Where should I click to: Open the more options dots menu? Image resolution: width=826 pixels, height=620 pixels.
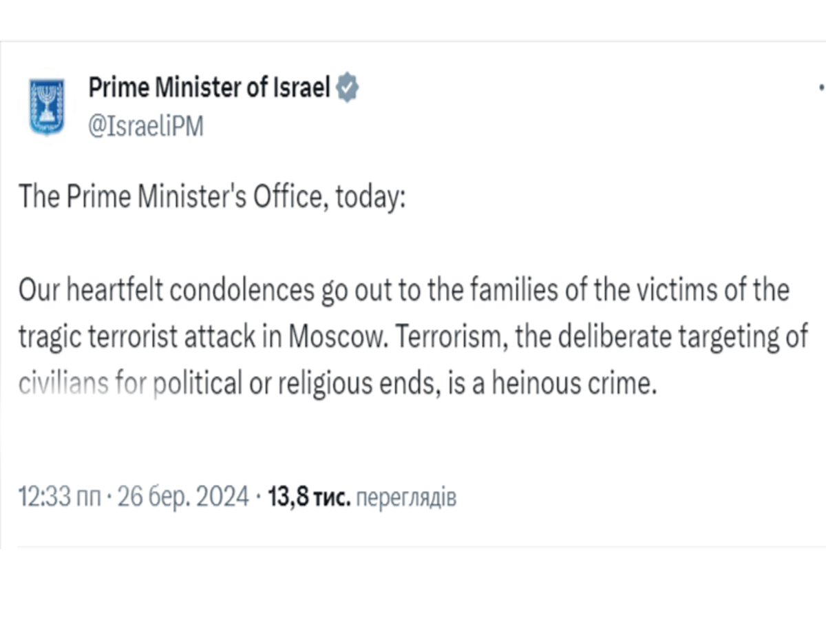tap(820, 88)
